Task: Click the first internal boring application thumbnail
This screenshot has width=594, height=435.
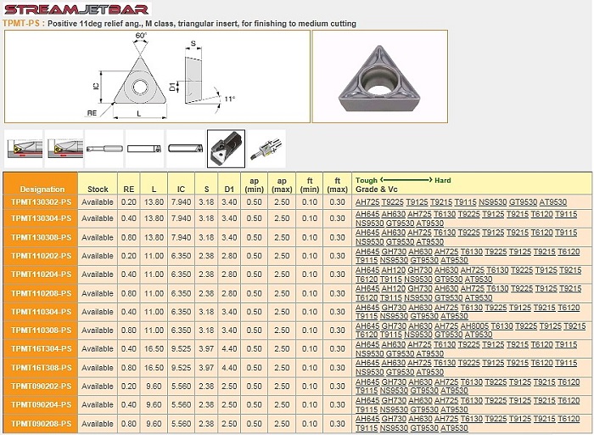Action: (x=24, y=149)
